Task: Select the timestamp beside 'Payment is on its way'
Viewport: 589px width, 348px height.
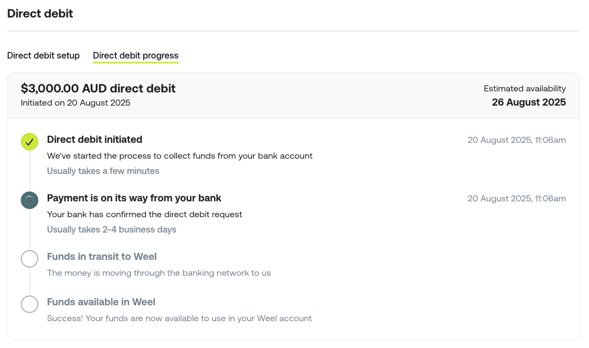Action: point(516,199)
